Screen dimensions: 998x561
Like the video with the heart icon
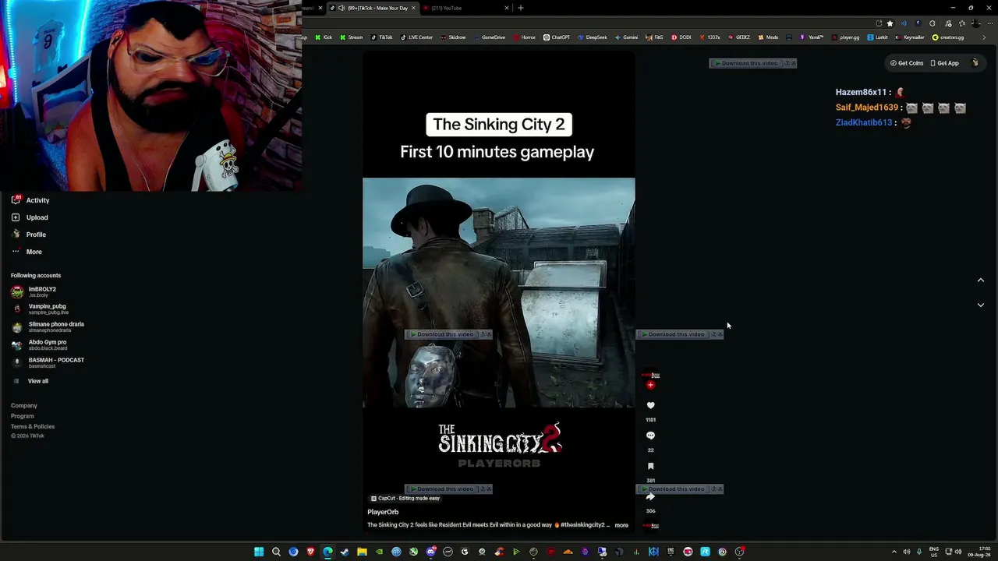[x=650, y=405]
